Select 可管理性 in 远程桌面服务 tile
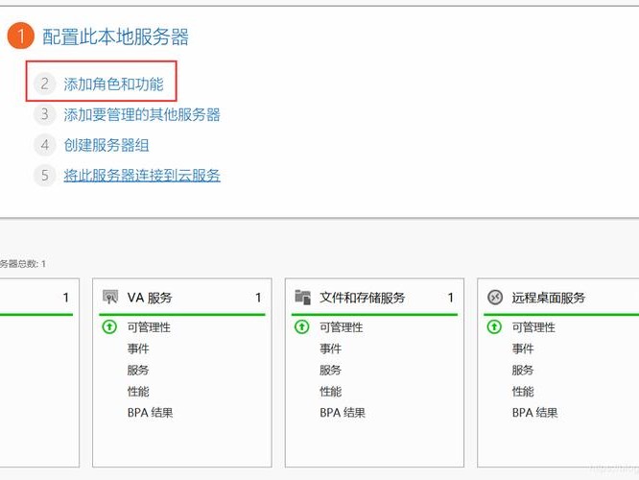Viewport: 639px width, 480px height. [x=533, y=327]
